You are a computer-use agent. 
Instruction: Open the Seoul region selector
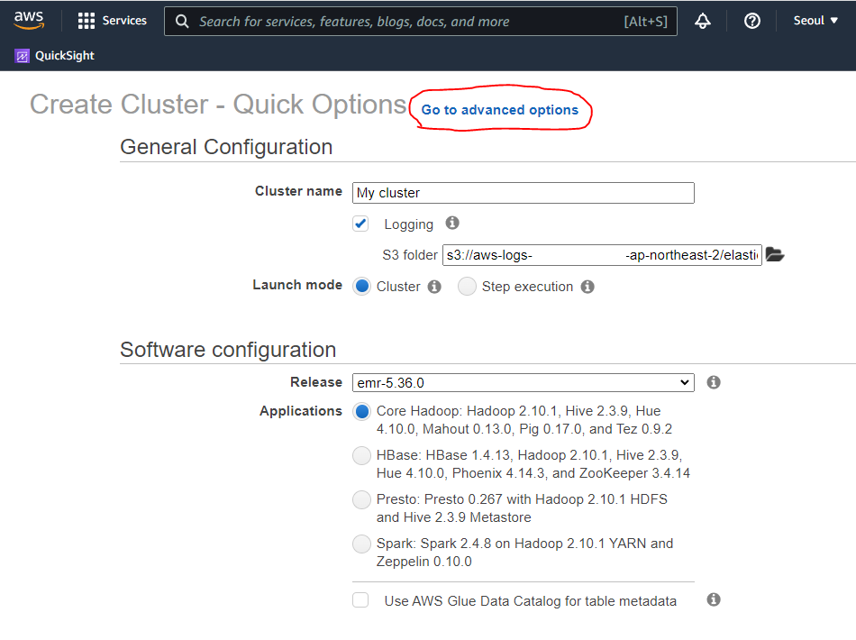click(815, 21)
